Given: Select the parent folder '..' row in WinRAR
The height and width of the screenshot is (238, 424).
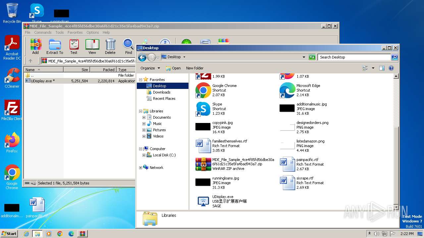Looking at the screenshot, I should coord(79,75).
